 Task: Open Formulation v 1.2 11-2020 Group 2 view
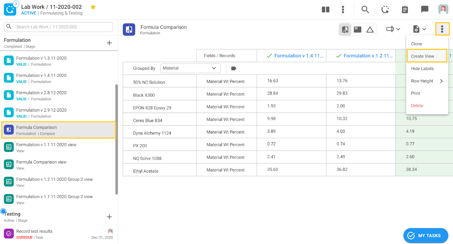[x=58, y=182]
